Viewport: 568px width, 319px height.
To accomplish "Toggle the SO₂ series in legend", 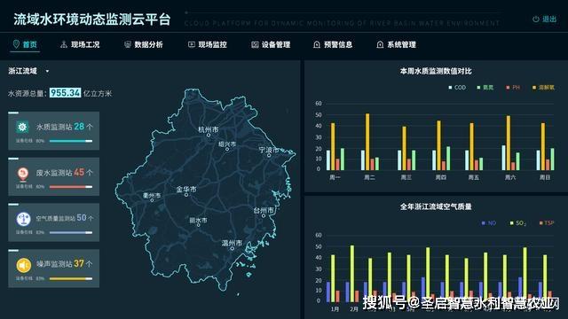I will pyautogui.click(x=517, y=223).
